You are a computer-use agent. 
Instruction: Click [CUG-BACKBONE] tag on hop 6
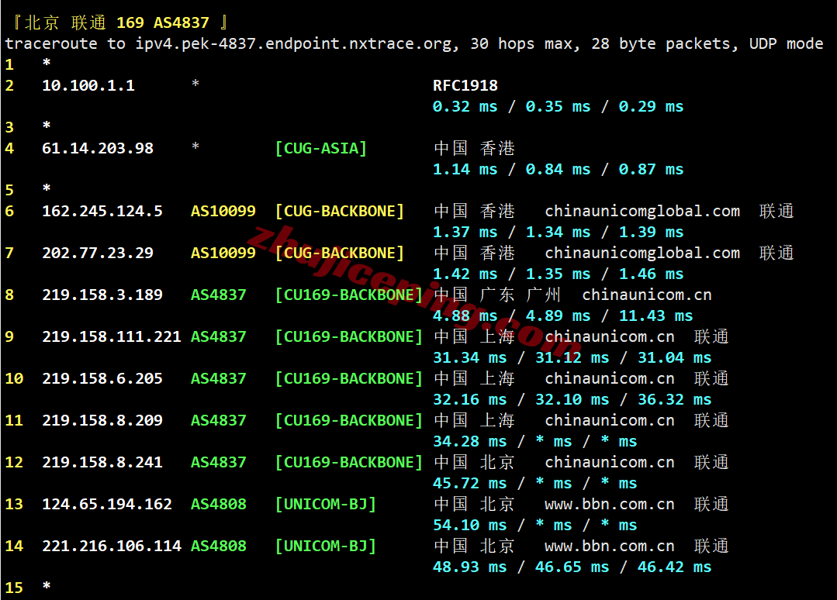pos(340,211)
